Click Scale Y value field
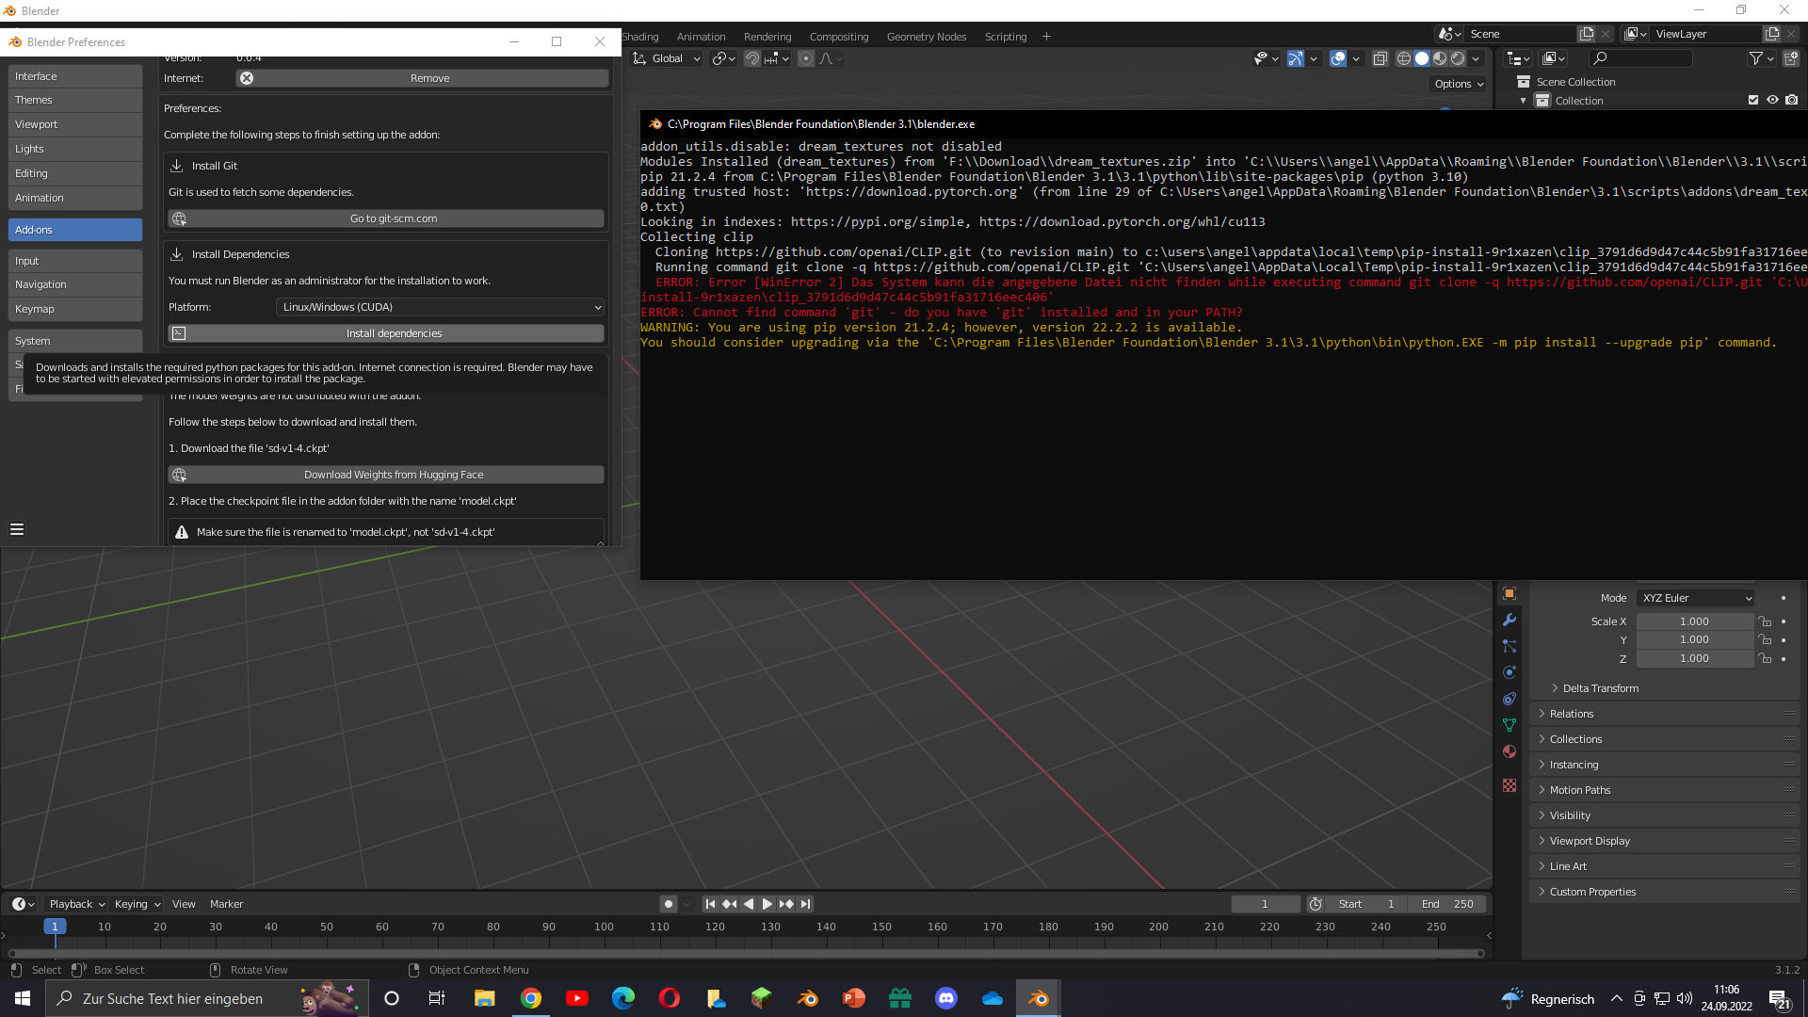1808x1017 pixels. 1695,640
